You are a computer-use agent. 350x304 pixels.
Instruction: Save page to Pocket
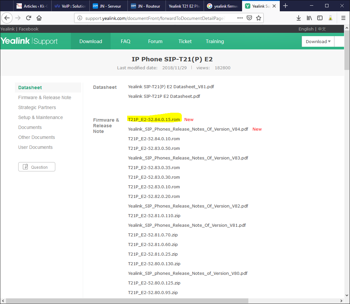tap(250, 18)
